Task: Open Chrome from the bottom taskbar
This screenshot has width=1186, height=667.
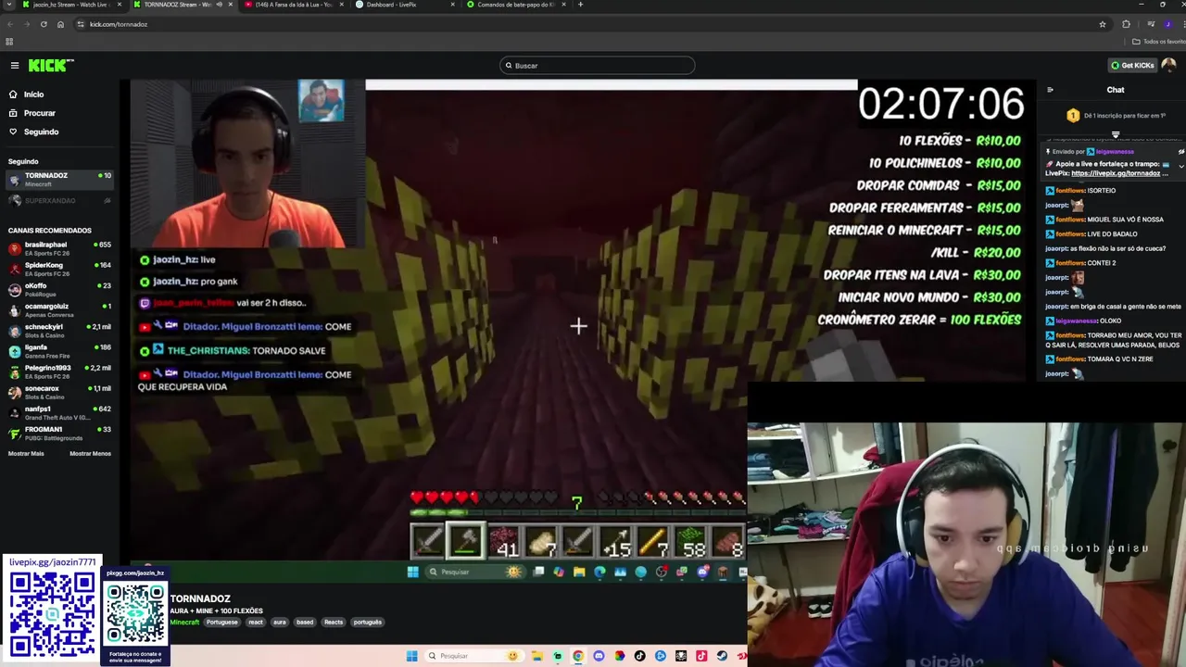Action: [578, 656]
